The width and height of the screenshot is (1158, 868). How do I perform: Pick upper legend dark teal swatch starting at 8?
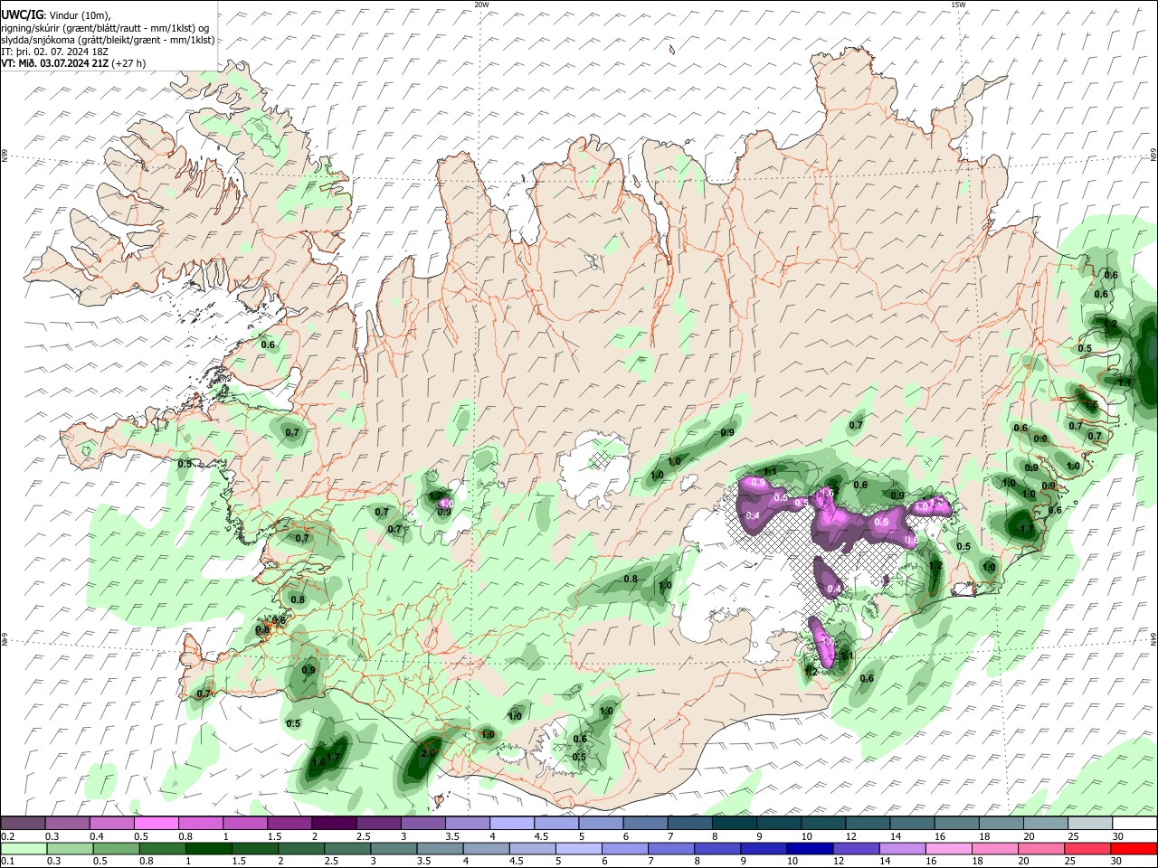pyautogui.click(x=735, y=824)
